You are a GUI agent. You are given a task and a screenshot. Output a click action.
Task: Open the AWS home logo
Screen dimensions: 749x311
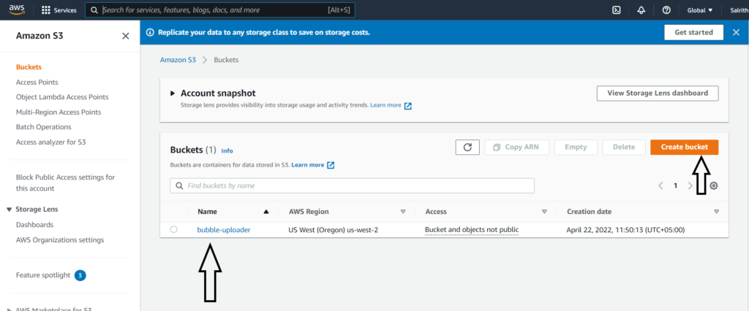coord(17,9)
